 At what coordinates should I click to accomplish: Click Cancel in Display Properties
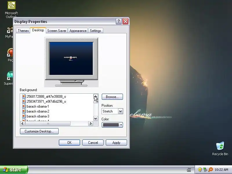tap(93, 142)
